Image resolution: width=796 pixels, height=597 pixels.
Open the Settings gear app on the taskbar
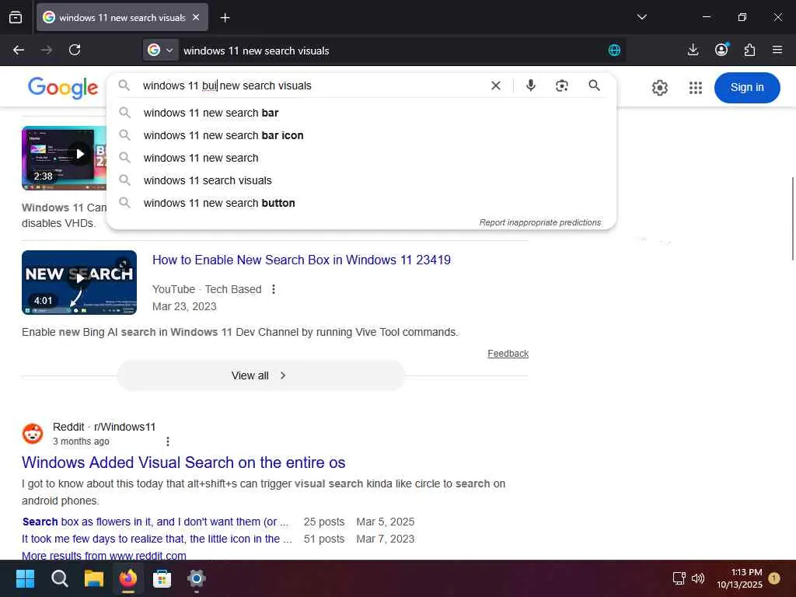197,578
